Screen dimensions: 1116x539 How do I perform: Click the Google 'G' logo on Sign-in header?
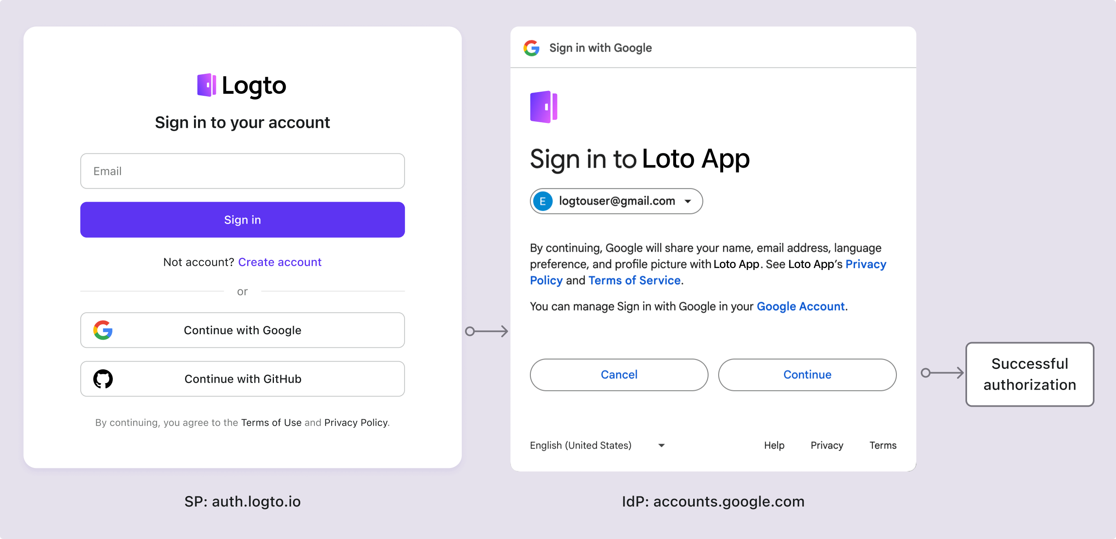pos(532,47)
